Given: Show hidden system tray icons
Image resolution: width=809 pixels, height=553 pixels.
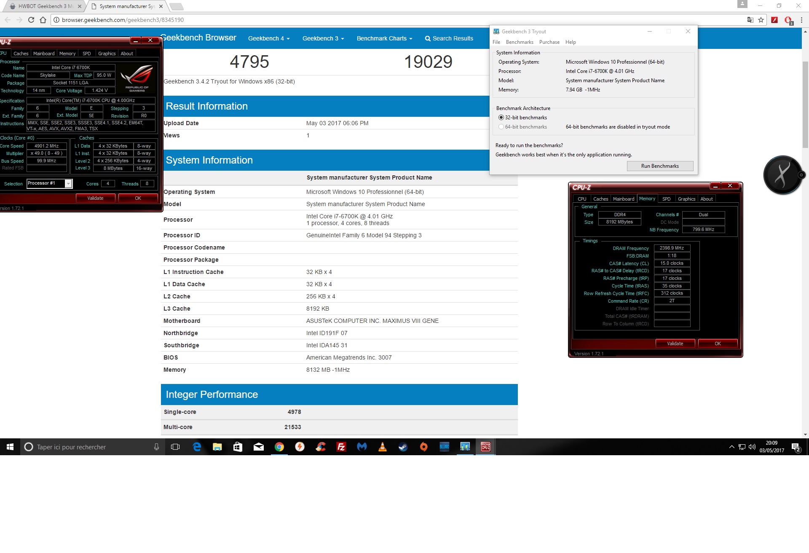Looking at the screenshot, I should [x=731, y=447].
